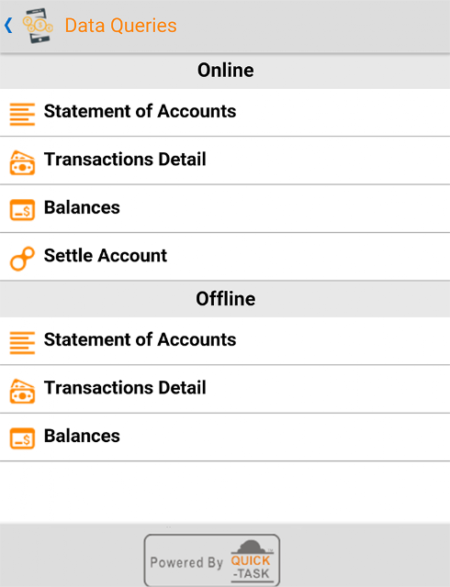Tap the Powered By Quick-Task badge
This screenshot has height=587, width=450.
click(212, 560)
